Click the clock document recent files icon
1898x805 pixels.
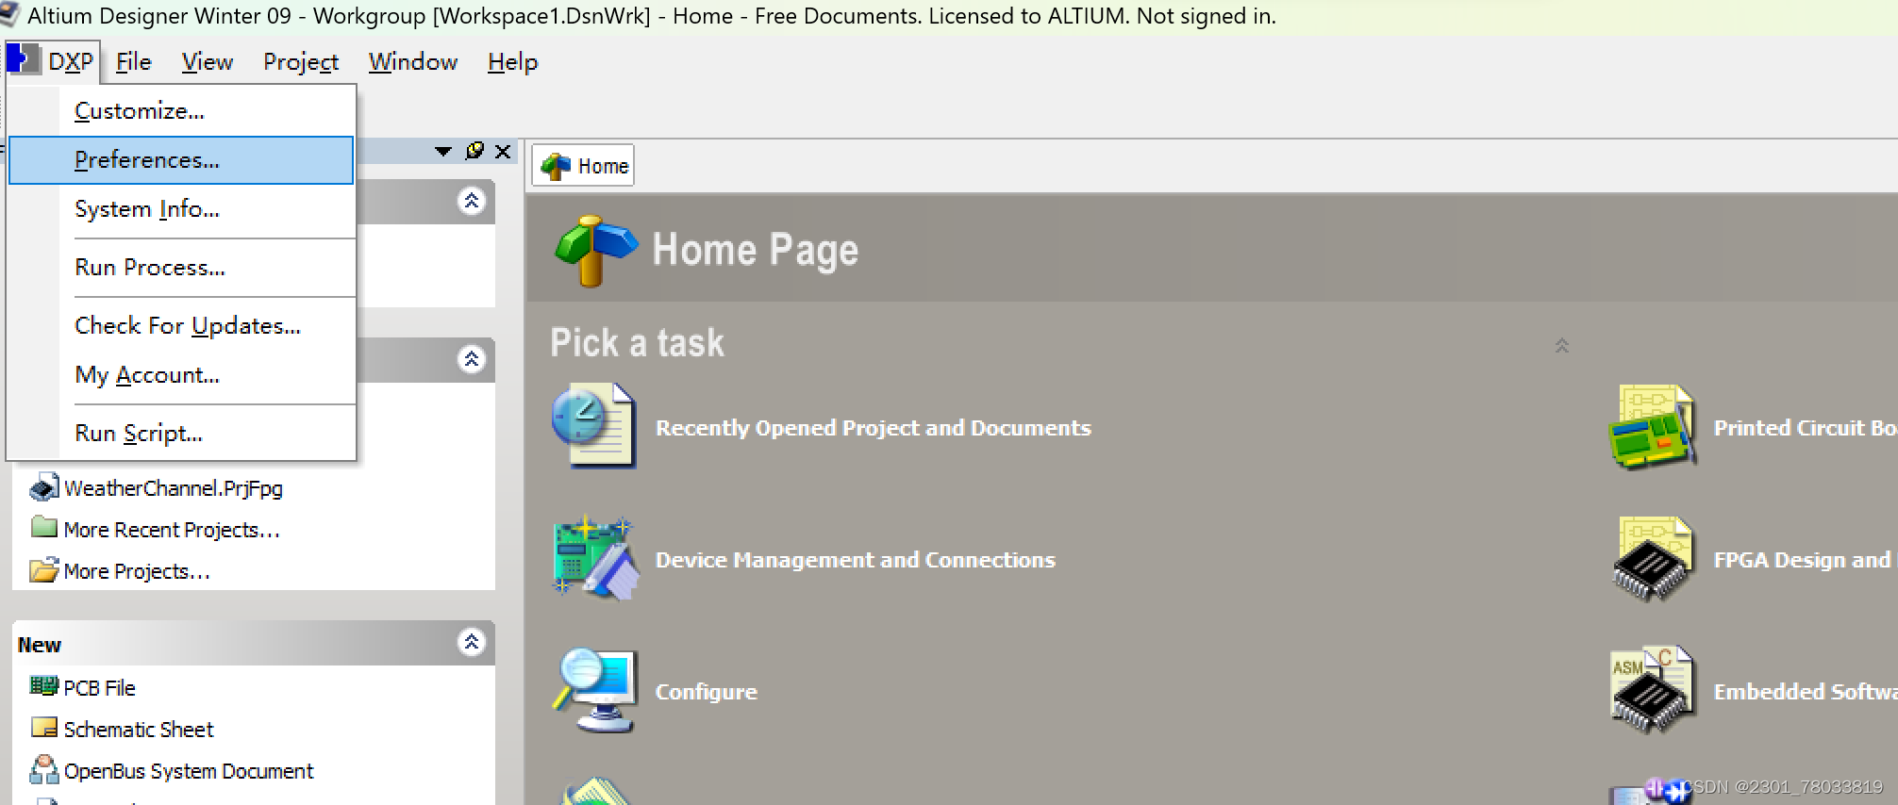pyautogui.click(x=594, y=426)
